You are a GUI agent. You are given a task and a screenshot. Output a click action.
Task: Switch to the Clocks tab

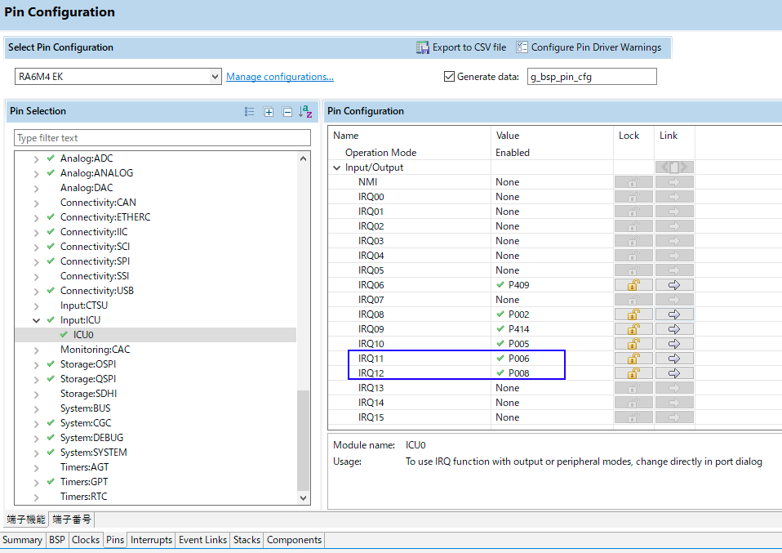(86, 540)
